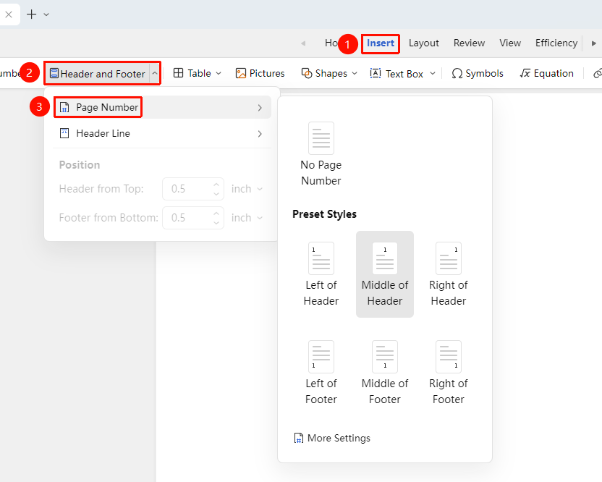602x482 pixels.
Task: Select the Left of Footer preset
Action: pos(321,373)
